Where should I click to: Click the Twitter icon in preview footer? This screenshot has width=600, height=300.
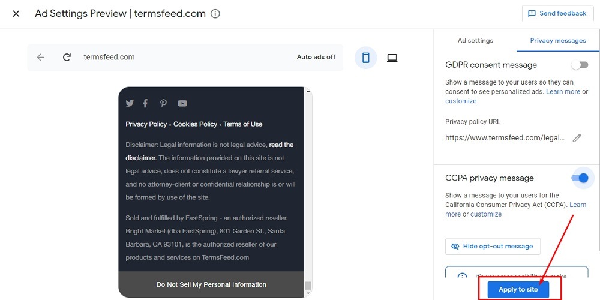click(x=130, y=103)
